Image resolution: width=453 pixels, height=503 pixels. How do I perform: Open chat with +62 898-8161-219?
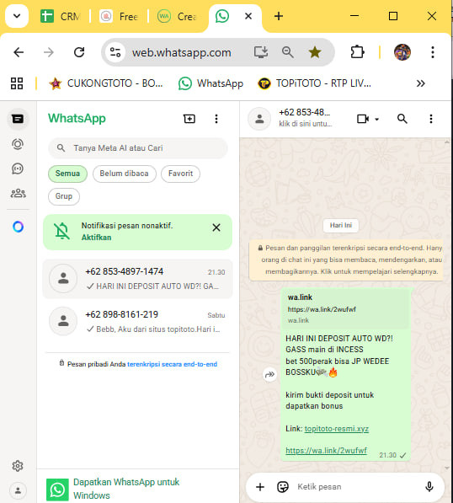tap(137, 321)
